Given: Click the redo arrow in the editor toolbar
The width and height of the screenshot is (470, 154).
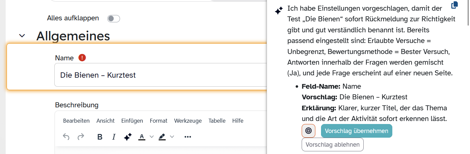Looking at the screenshot, I should [x=81, y=137].
